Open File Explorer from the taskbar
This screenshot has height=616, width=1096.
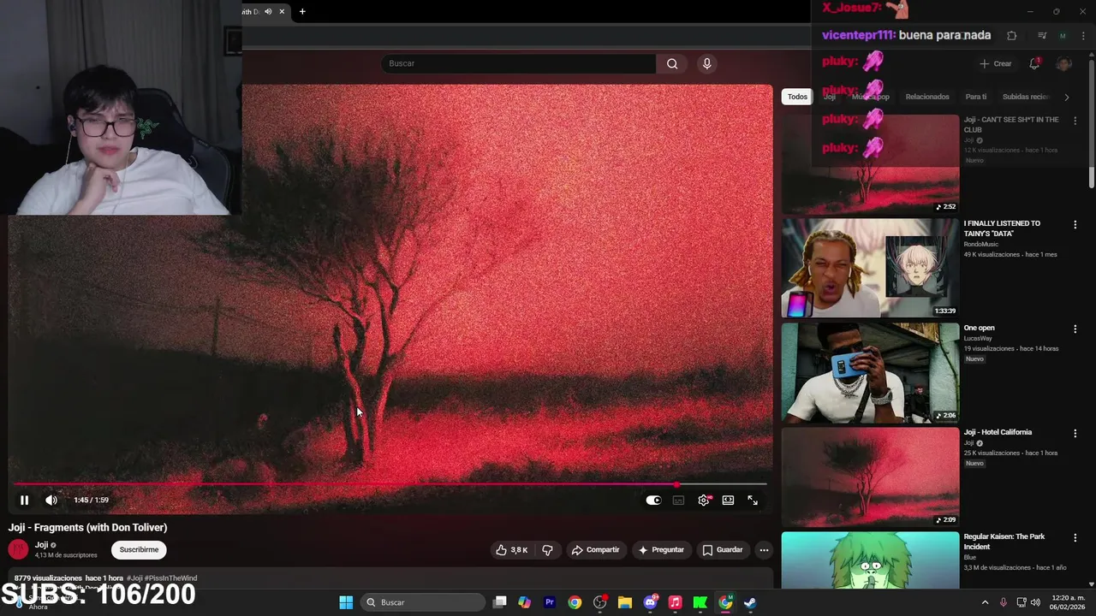(624, 602)
